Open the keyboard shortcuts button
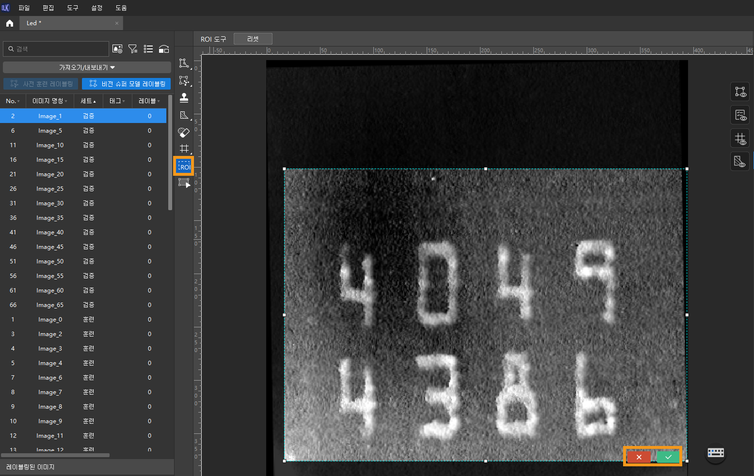The image size is (754, 476). pyautogui.click(x=715, y=453)
